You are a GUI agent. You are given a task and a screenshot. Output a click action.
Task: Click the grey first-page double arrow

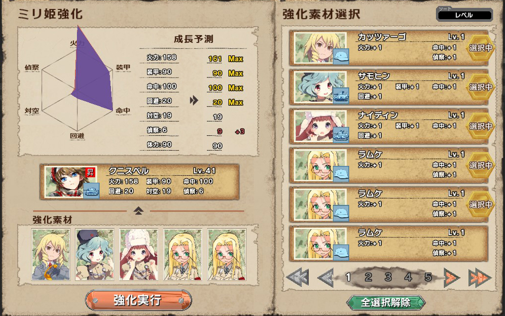tap(297, 277)
